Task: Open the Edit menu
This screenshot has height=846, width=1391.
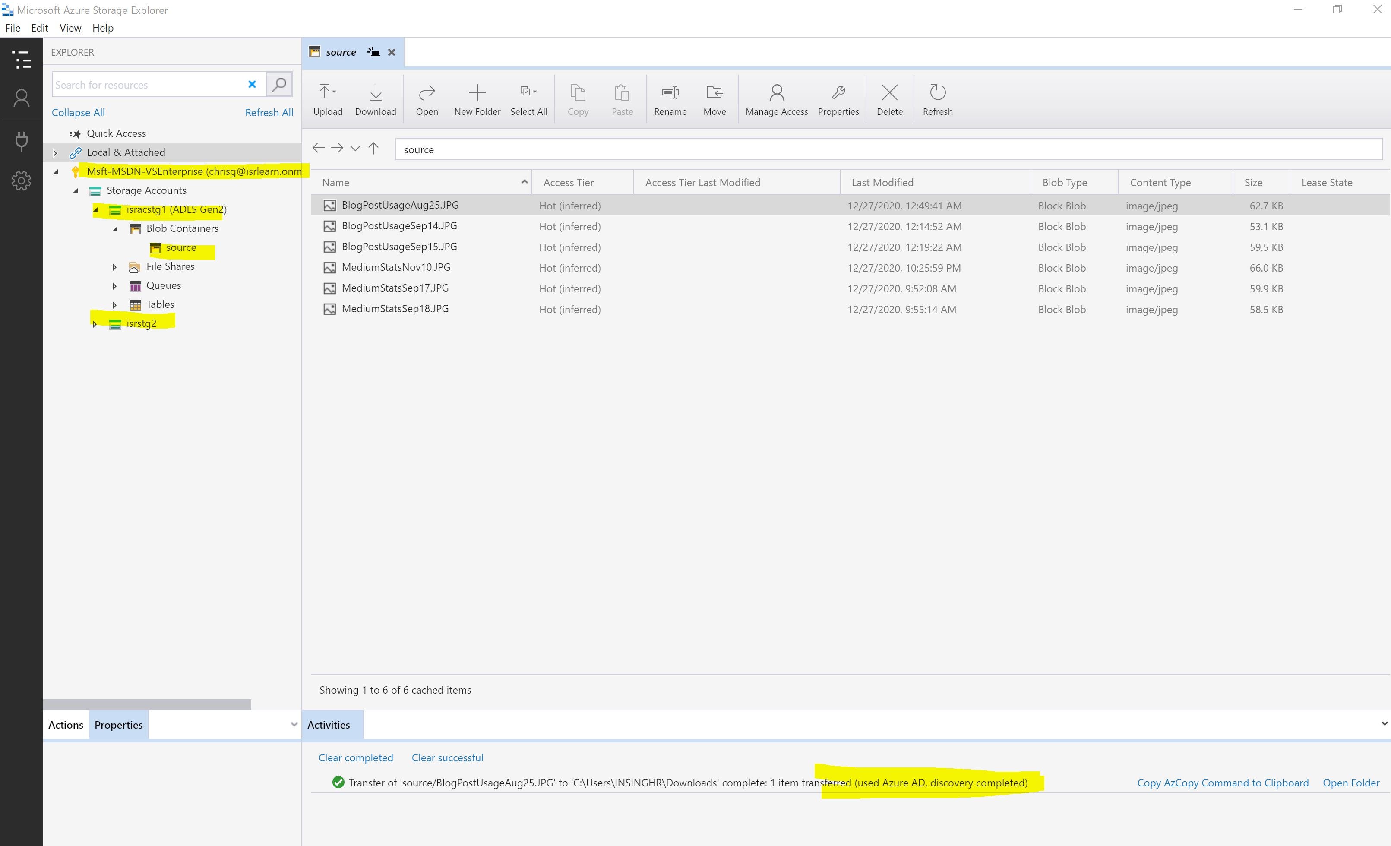Action: (40, 28)
